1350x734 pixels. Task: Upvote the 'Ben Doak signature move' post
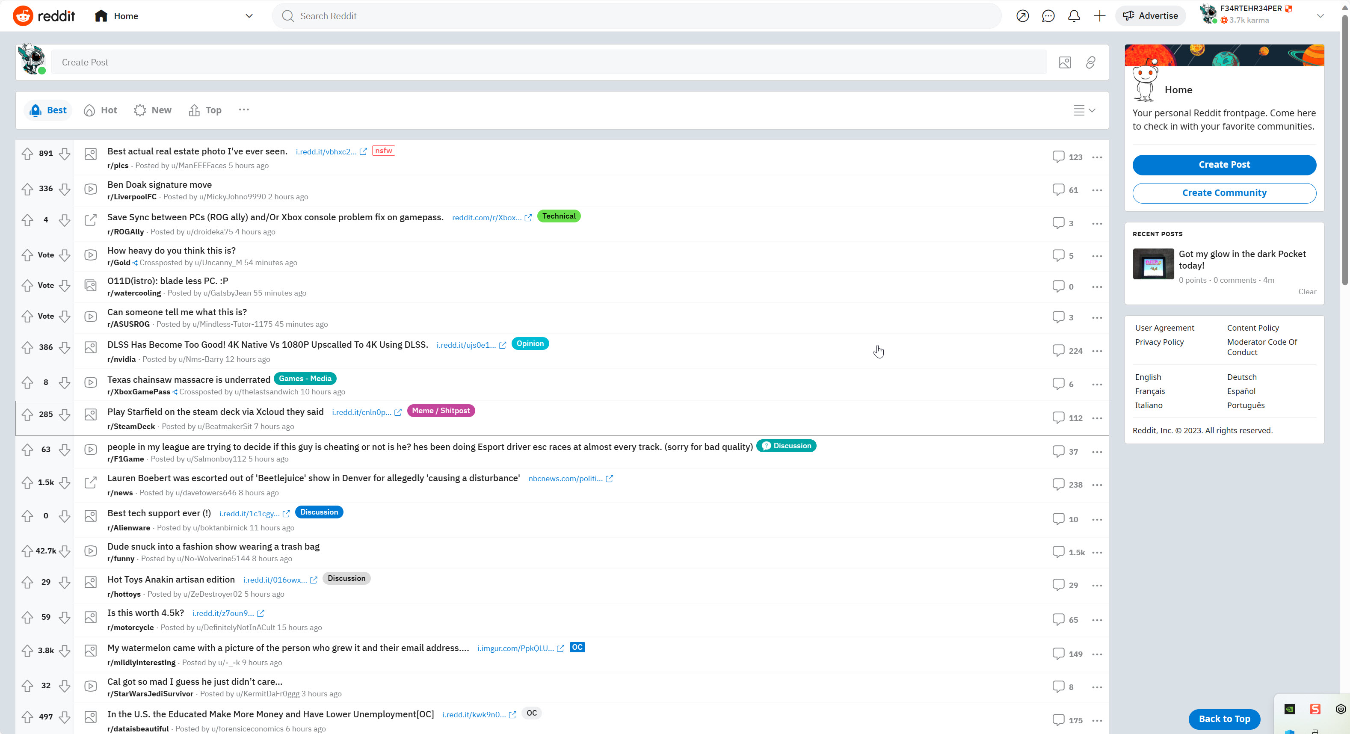point(27,189)
